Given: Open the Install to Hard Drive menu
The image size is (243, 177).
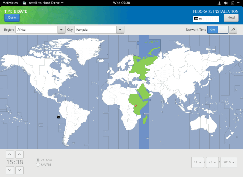Looking at the screenshot, I should point(43,3).
